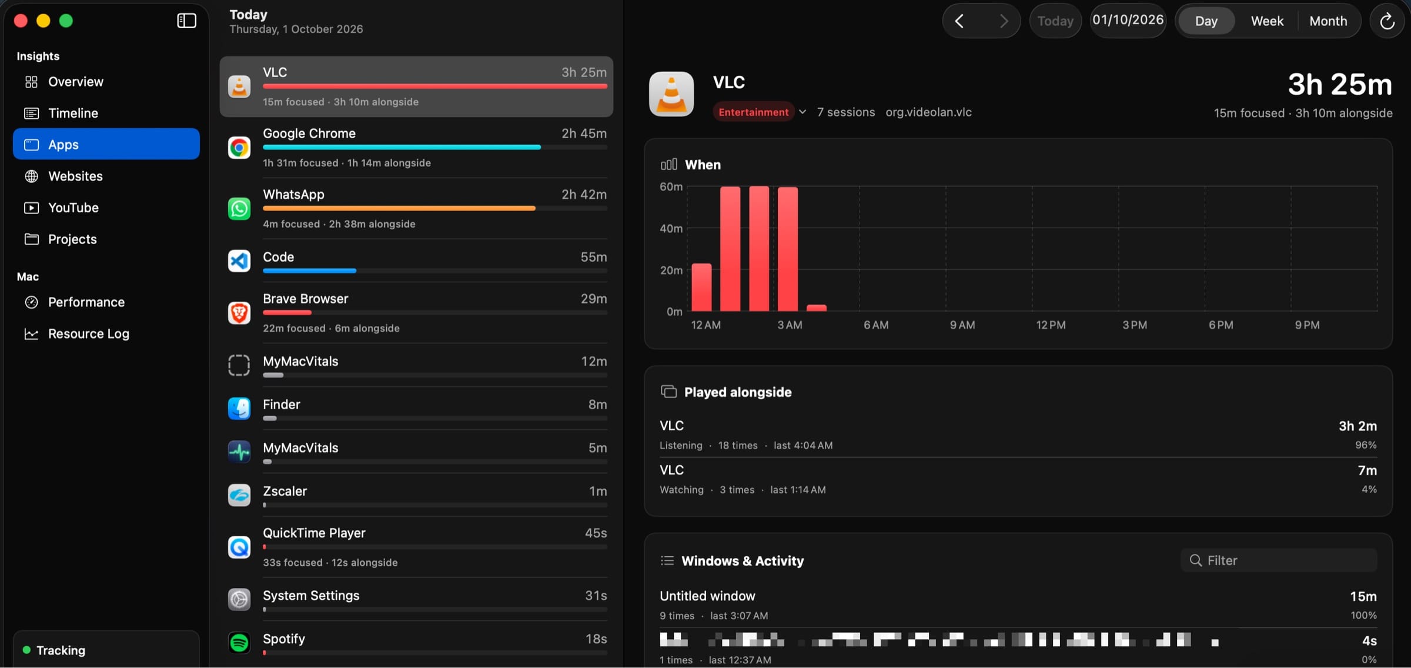Click the VLC red usage bar

coord(435,86)
